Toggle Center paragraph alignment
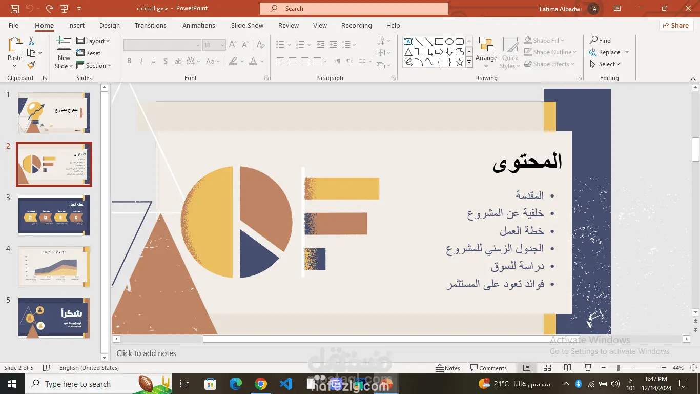This screenshot has width=700, height=394. pyautogui.click(x=293, y=61)
